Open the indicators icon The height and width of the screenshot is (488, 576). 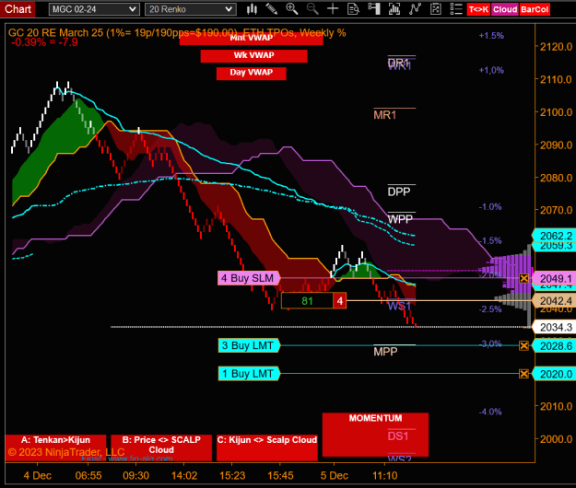(394, 9)
